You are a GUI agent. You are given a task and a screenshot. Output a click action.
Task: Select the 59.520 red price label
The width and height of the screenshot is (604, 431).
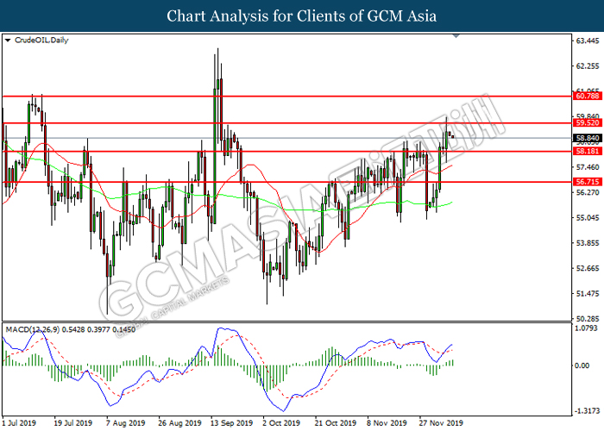click(587, 122)
